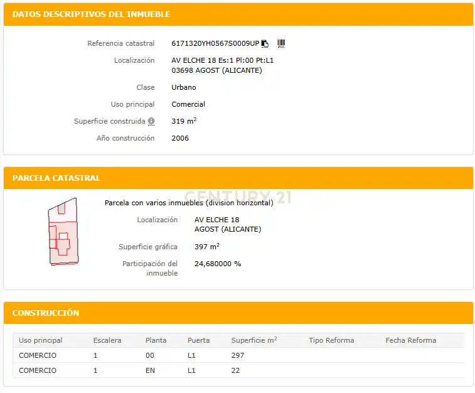Screen dimensions: 475x393
Task: Select the Superficie gráfica label
Action: click(148, 247)
